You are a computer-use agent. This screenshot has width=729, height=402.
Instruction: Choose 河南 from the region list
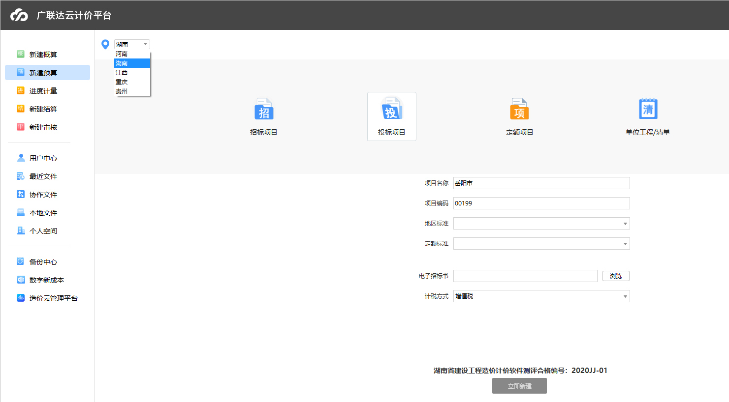pos(132,54)
